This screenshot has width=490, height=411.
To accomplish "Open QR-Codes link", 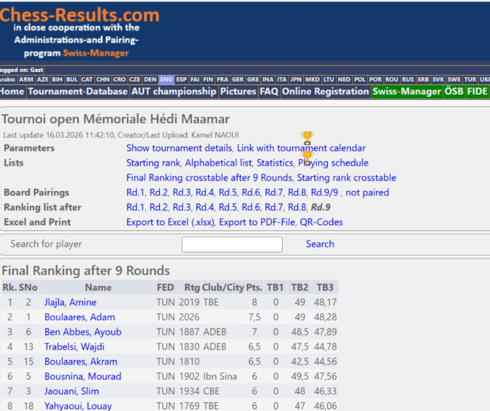I will pyautogui.click(x=321, y=222).
